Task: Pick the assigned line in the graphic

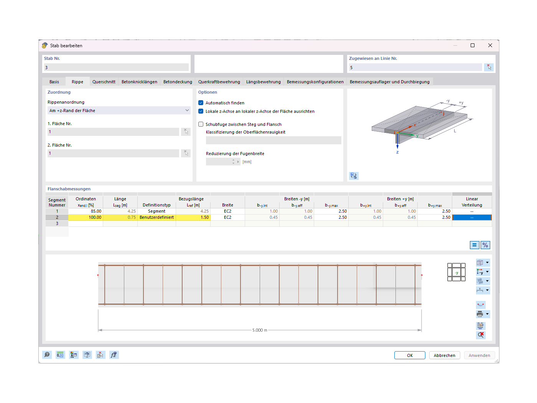Action: (489, 67)
